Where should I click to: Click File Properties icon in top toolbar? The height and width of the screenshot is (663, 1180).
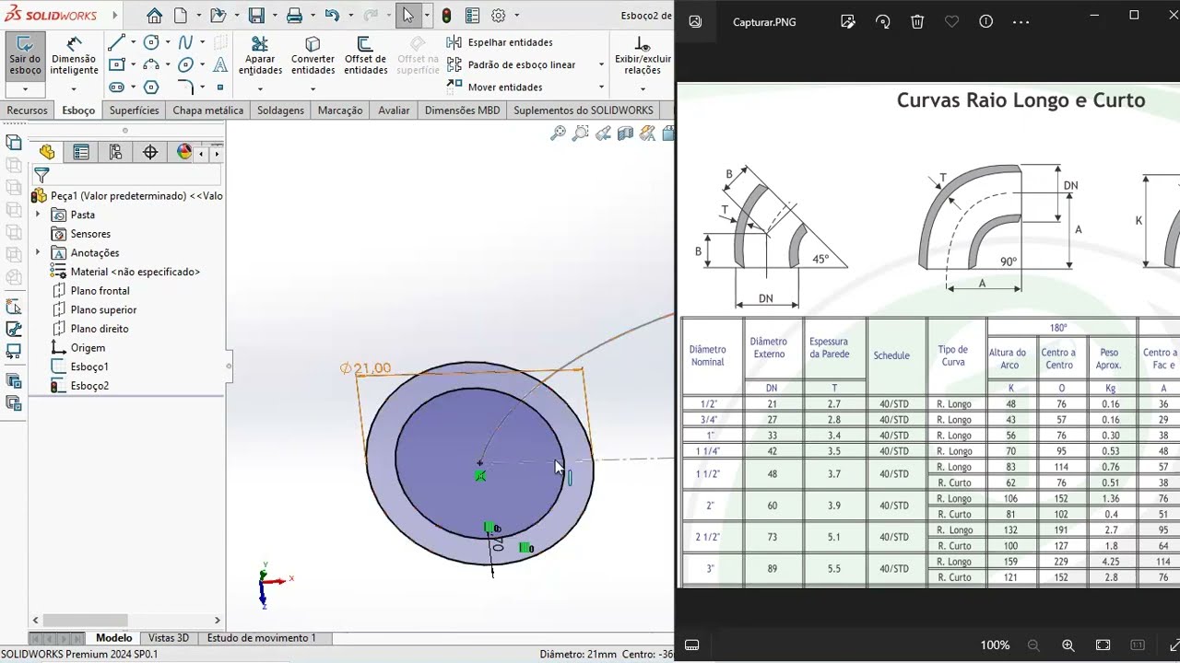click(x=472, y=16)
